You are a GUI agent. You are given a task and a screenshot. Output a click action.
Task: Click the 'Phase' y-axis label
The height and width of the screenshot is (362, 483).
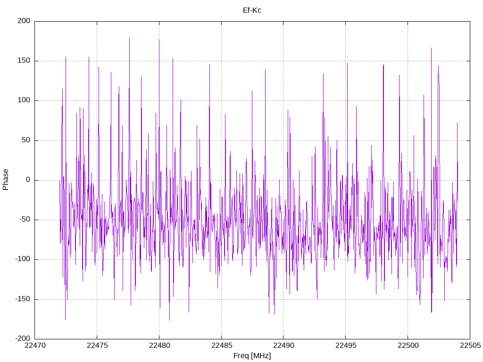point(6,180)
